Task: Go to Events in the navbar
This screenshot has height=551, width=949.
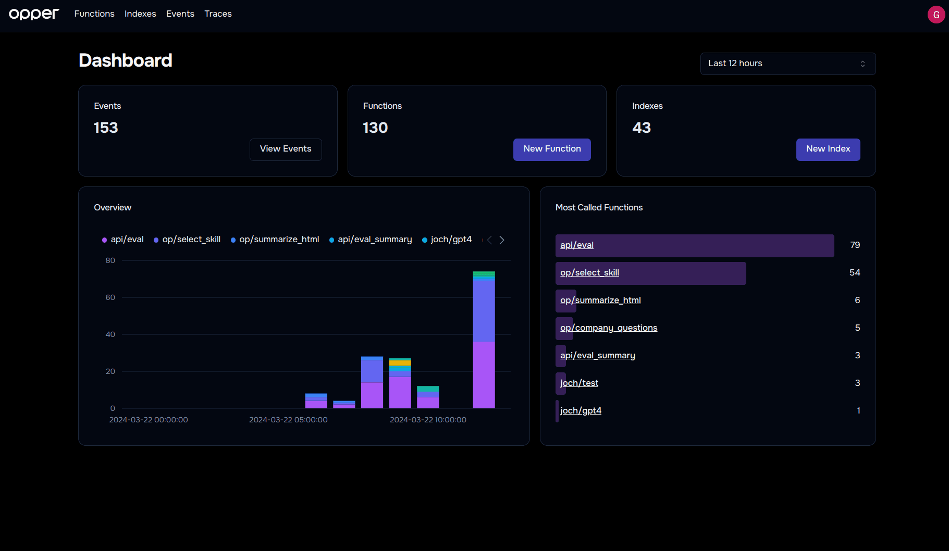Action: [x=180, y=14]
